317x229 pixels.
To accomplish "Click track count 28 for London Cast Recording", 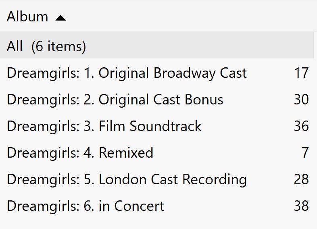I will click(301, 179).
